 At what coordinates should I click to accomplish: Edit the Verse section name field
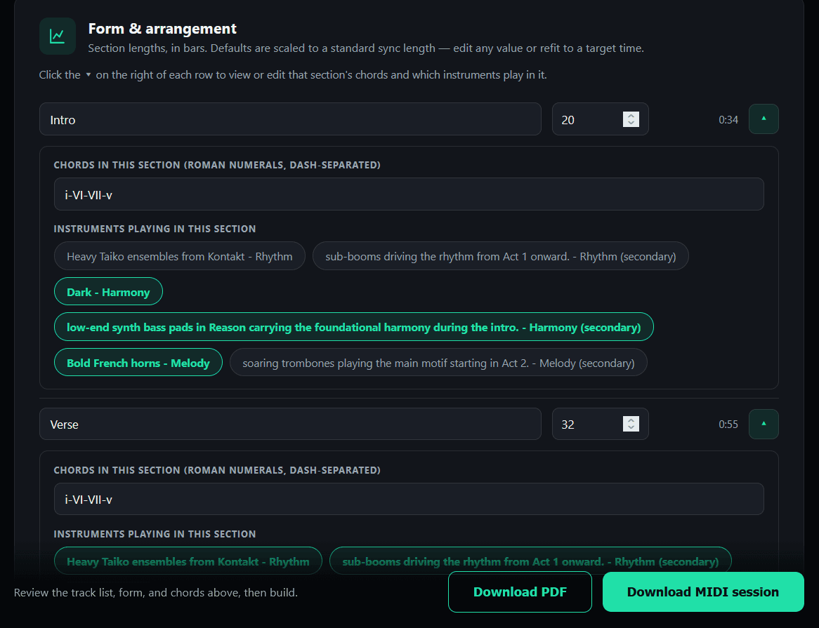(x=290, y=424)
